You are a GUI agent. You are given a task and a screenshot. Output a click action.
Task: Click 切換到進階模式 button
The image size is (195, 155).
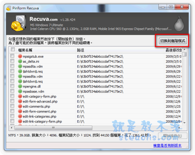(173, 41)
